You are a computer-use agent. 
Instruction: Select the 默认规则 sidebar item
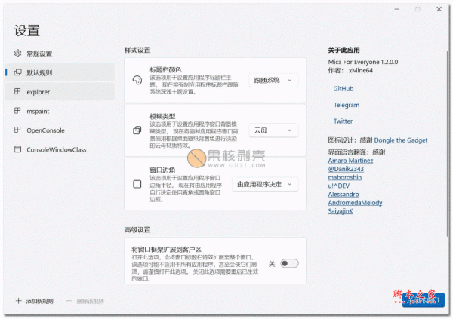(x=60, y=72)
